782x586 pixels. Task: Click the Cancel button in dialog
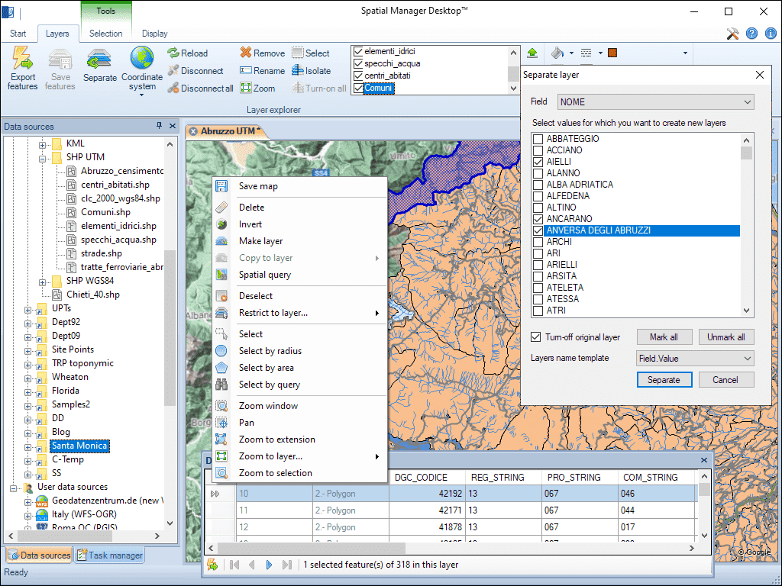tap(725, 380)
